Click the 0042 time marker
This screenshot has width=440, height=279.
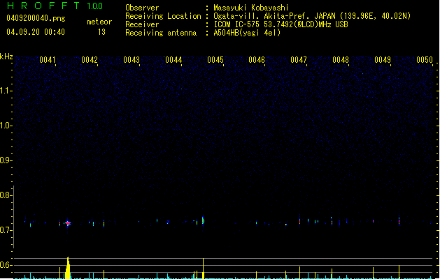(90, 60)
